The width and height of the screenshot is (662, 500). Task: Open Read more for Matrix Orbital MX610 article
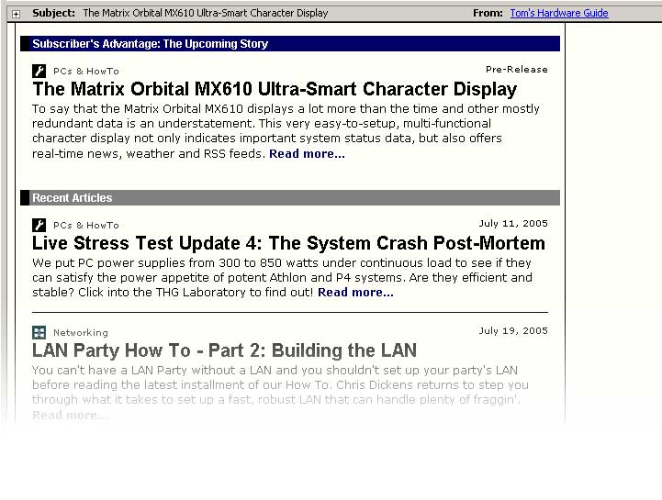pyautogui.click(x=307, y=154)
